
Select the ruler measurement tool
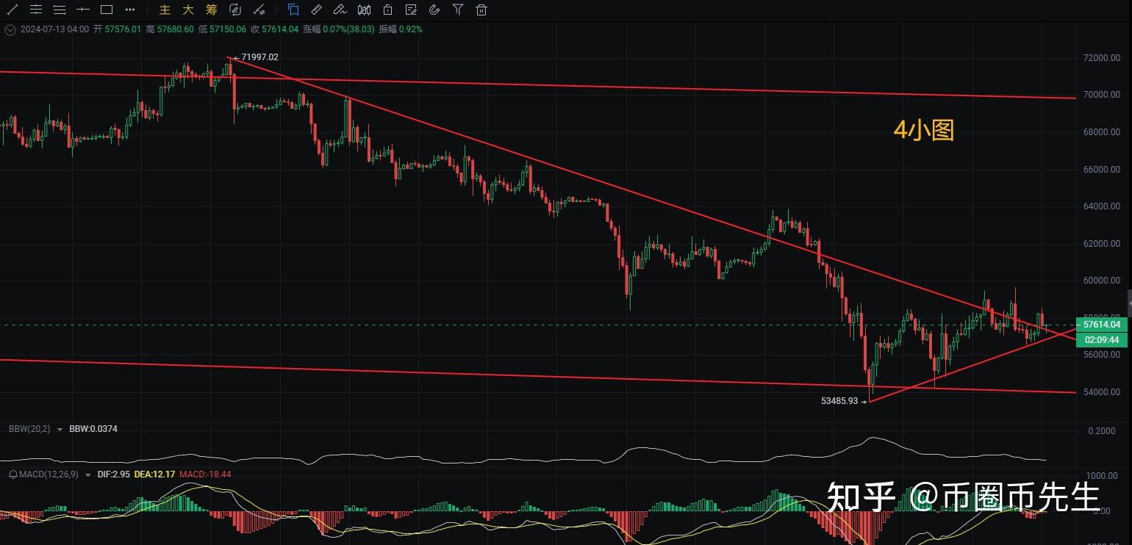click(x=316, y=10)
